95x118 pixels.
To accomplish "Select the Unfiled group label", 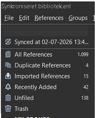I will [x=24, y=98].
